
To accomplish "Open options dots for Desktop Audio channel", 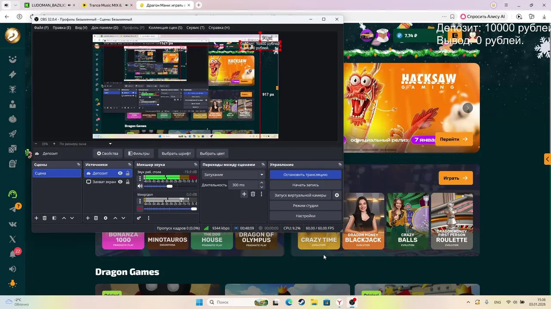I will click(139, 179).
